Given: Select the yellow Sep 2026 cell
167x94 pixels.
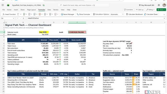Looking at the screenshot, I should pyautogui.click(x=44, y=32).
